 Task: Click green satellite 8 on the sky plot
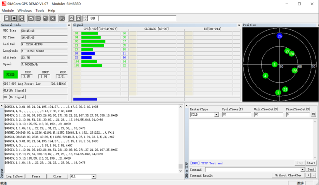274,64
